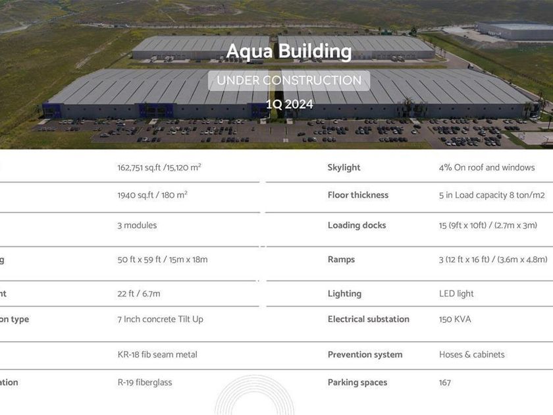Select the Skylight specification label
Viewport: 553px width, 415px height.
tap(344, 167)
